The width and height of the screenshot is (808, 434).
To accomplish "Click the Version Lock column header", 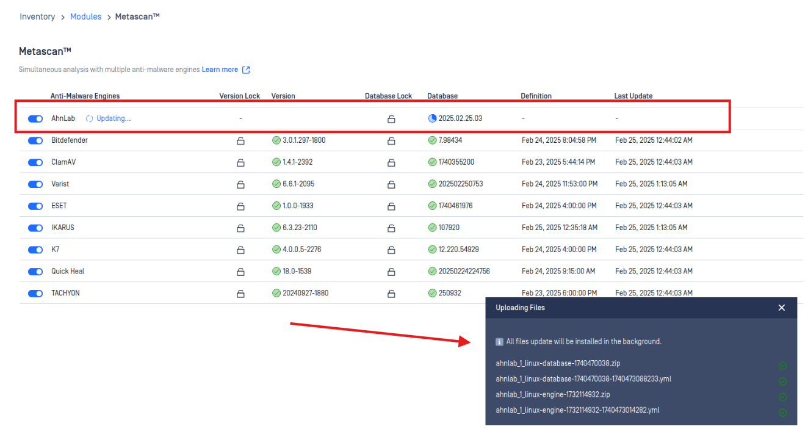I will [x=240, y=96].
